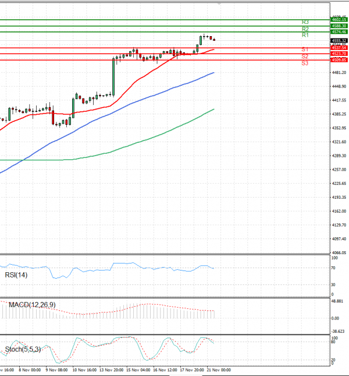Click the R2 resistance label
The width and height of the screenshot is (349, 376).
pos(305,29)
